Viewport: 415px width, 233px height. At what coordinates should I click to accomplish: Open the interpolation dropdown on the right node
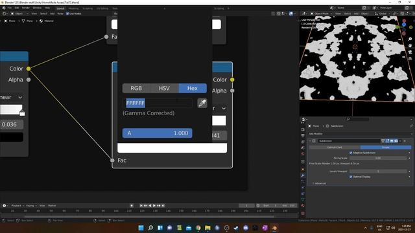(x=219, y=108)
